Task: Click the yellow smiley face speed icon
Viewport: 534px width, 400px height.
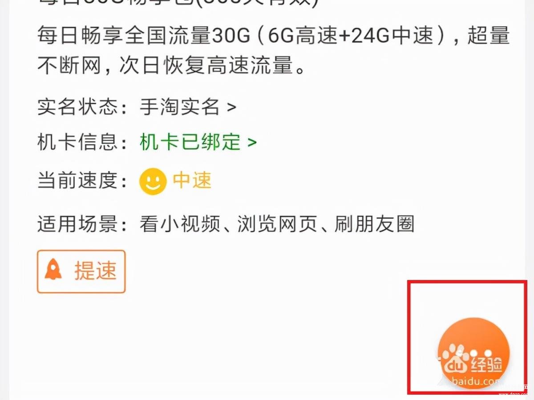Action: point(153,182)
